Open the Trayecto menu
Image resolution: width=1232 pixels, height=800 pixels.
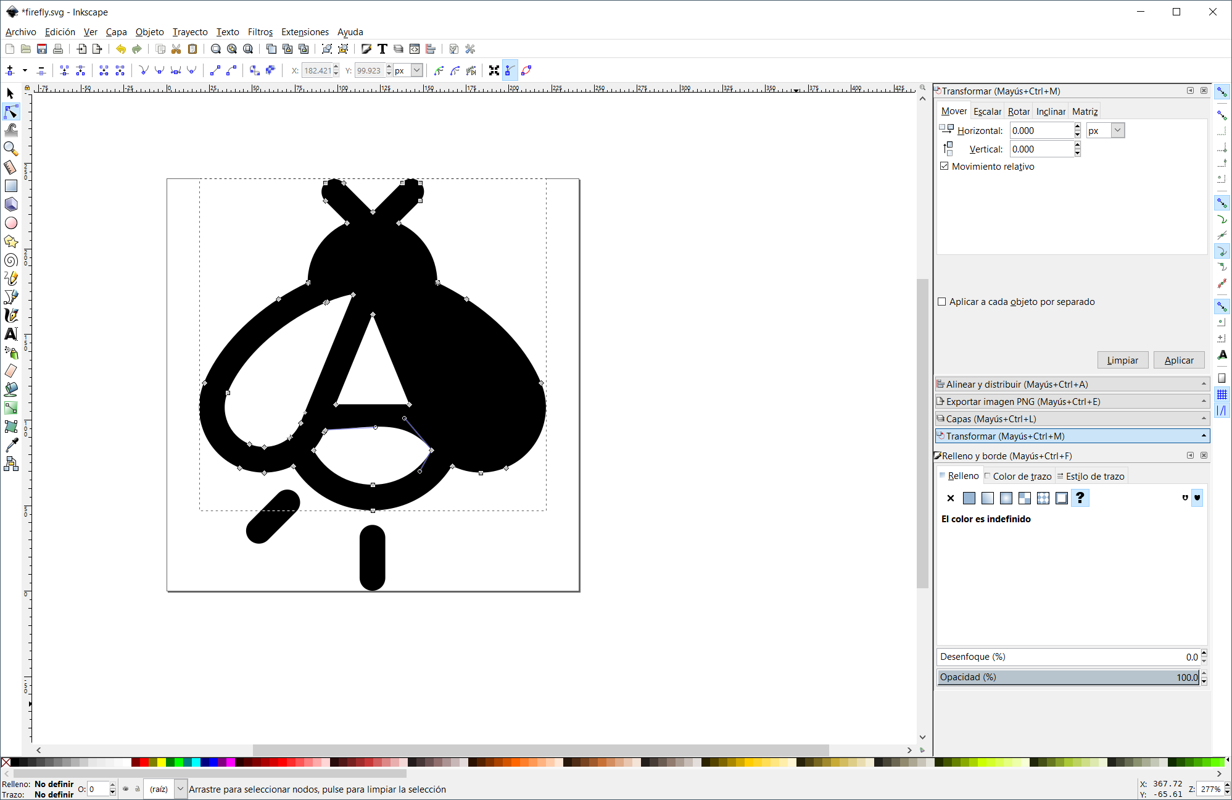[x=190, y=31]
